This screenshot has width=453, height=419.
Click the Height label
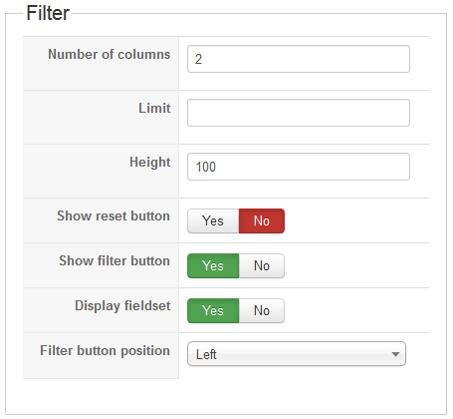[x=150, y=163]
